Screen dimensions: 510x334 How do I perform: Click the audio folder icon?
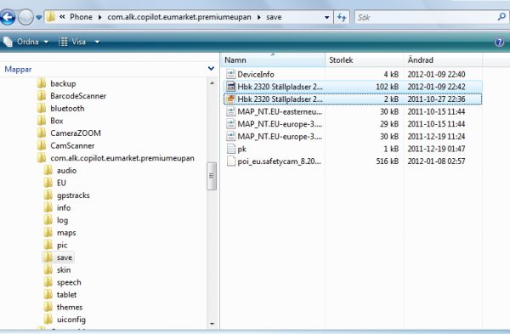click(x=48, y=170)
